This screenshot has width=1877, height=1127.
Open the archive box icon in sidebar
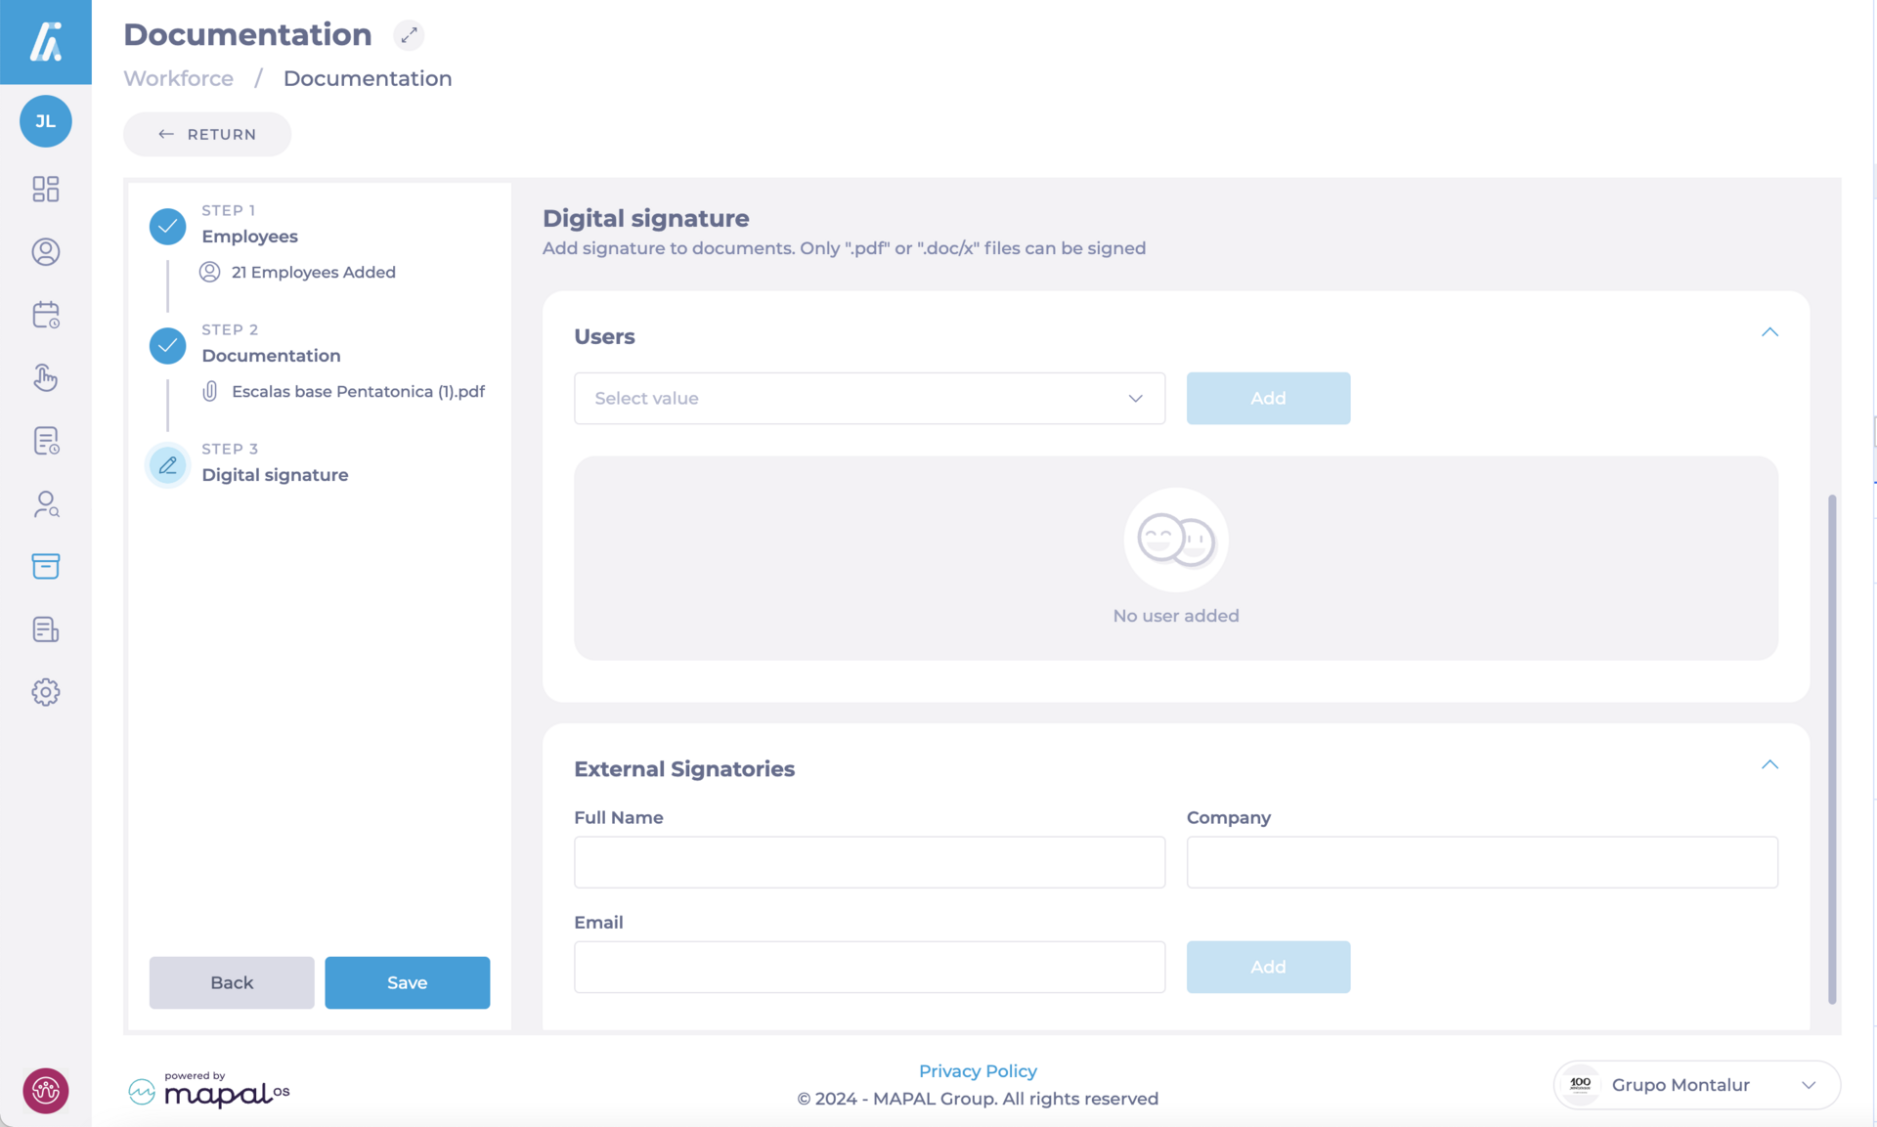click(46, 566)
